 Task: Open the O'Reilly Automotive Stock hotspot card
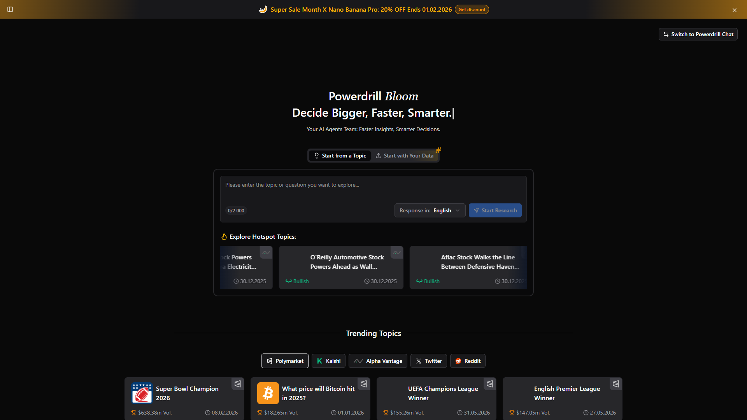(x=341, y=268)
